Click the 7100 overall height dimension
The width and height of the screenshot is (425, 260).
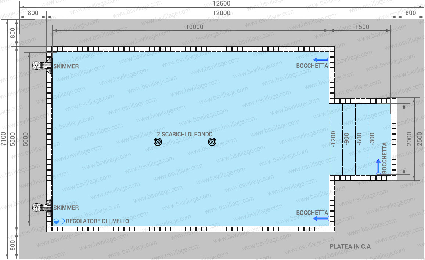[3, 139]
